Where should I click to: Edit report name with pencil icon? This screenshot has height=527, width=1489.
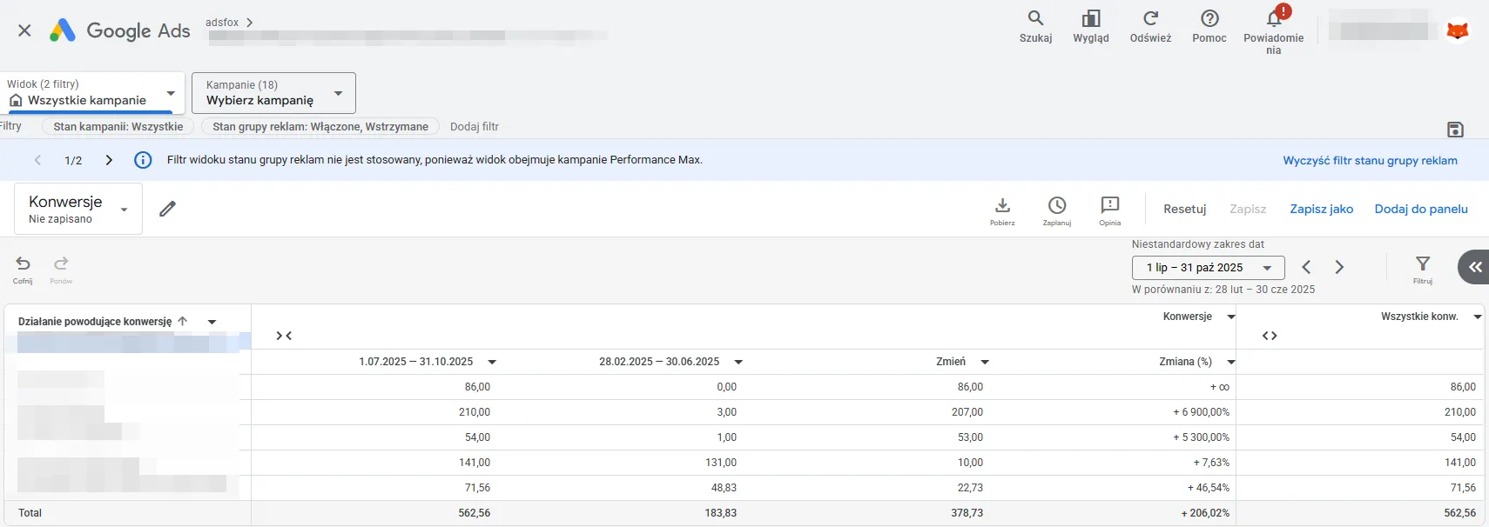point(168,209)
